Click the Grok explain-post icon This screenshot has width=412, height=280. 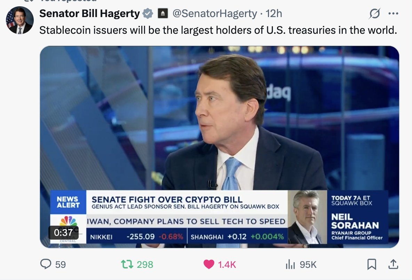coord(374,14)
